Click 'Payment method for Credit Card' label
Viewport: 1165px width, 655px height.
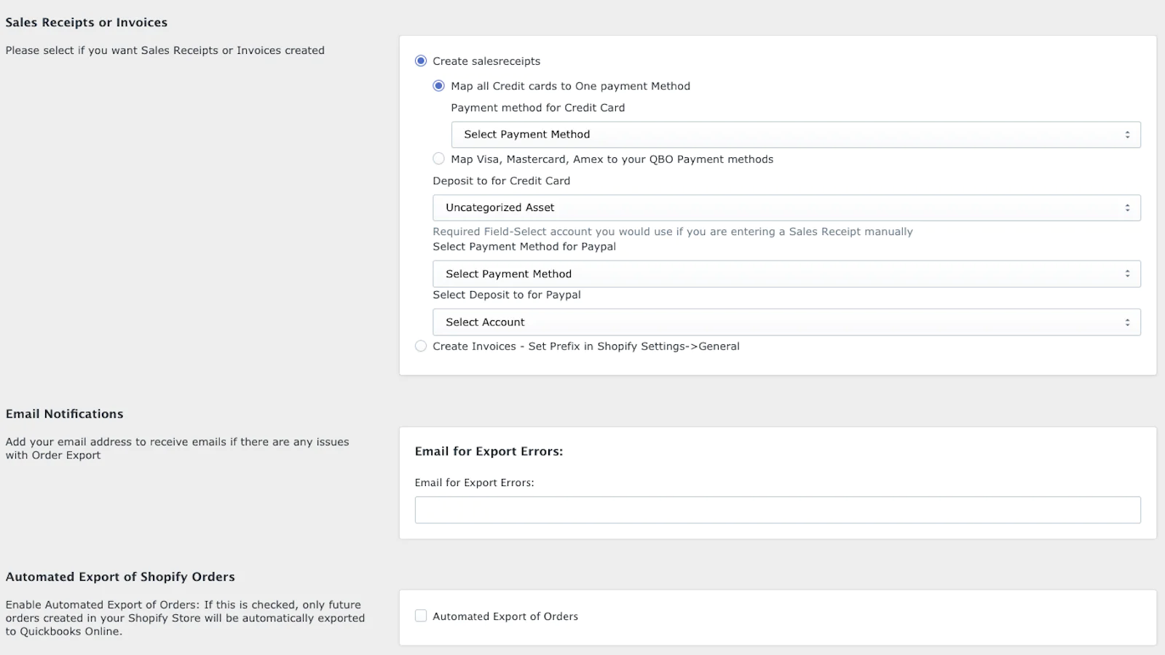click(x=538, y=108)
